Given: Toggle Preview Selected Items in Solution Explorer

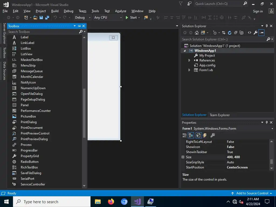Looking at the screenshot, I should tap(261, 33).
